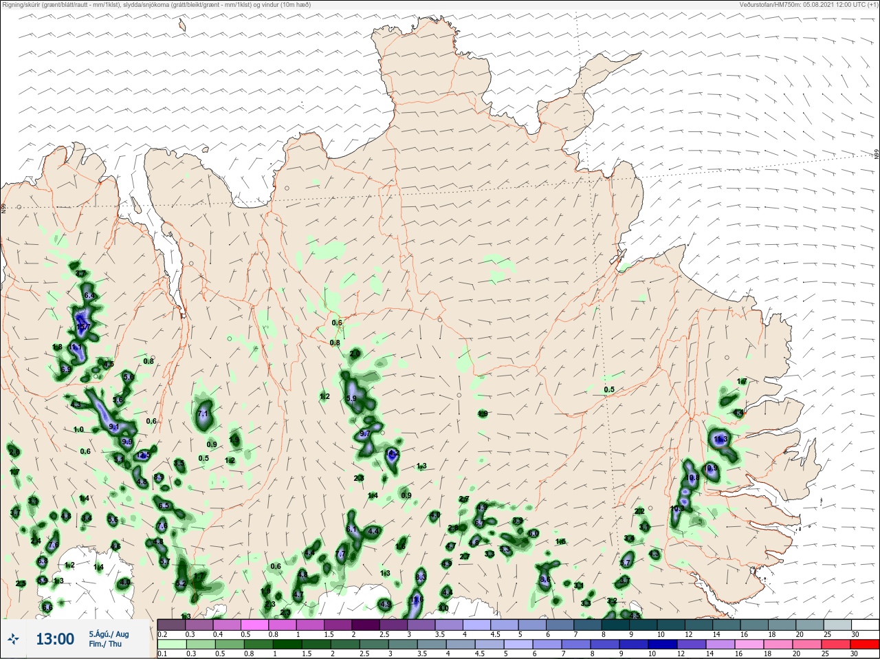Click the 13:00 forecast time label
This screenshot has width=880, height=659.
(55, 639)
